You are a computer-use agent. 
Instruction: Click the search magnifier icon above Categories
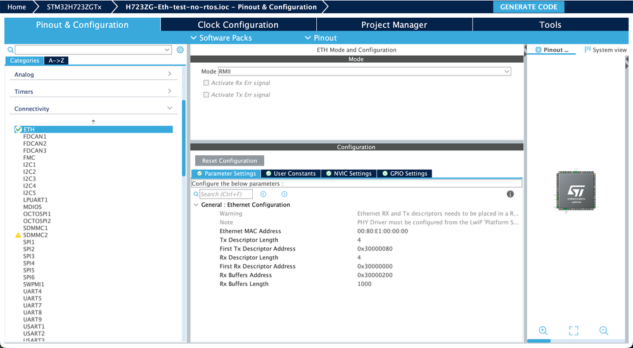(11, 49)
